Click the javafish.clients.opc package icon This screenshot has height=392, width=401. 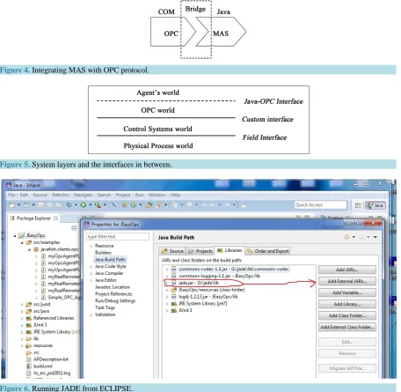coord(36,249)
